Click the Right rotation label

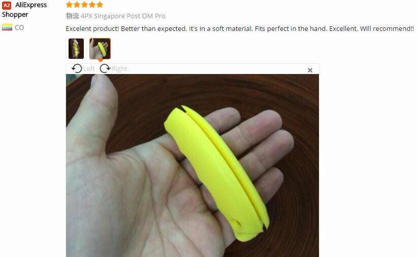pyautogui.click(x=119, y=69)
